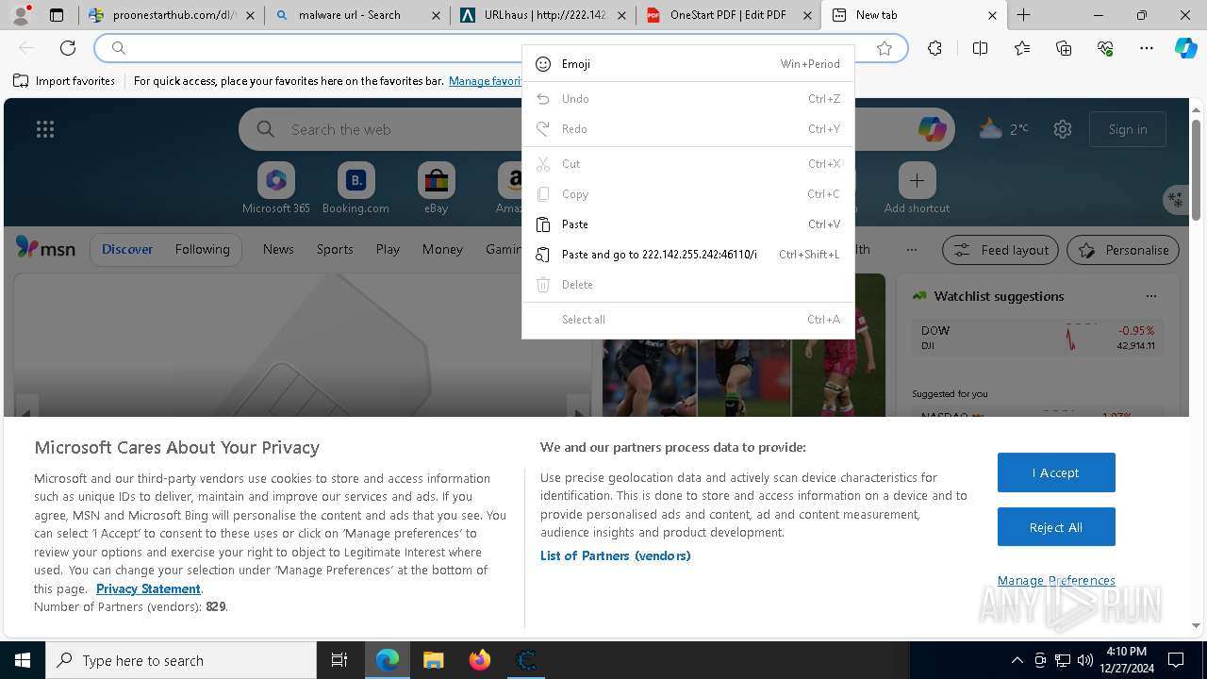Open the weather widget showing 2°C
Image resolution: width=1207 pixels, height=679 pixels.
[x=1003, y=129]
